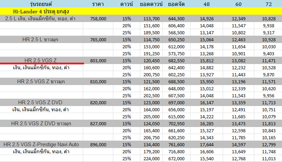Click the price cell 803,000
The width and height of the screenshot is (282, 162).
coord(98,61)
